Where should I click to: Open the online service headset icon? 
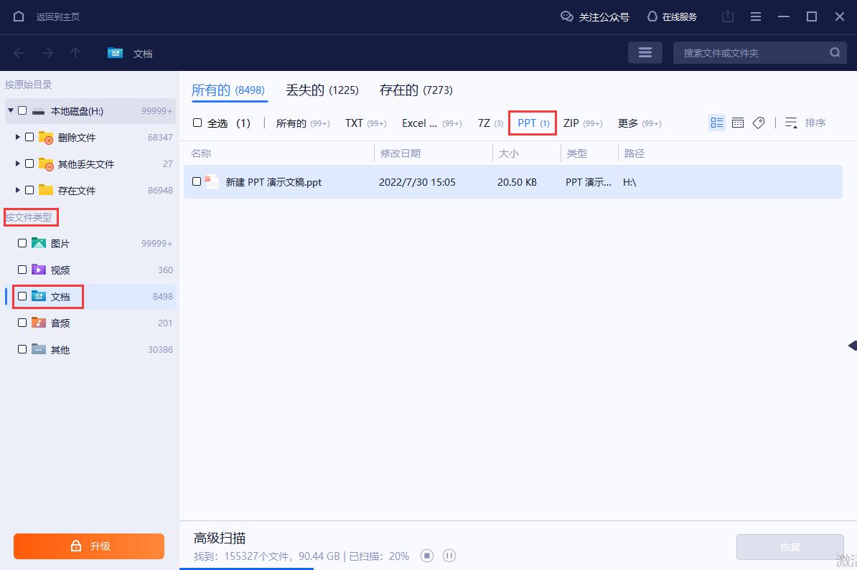(x=652, y=16)
